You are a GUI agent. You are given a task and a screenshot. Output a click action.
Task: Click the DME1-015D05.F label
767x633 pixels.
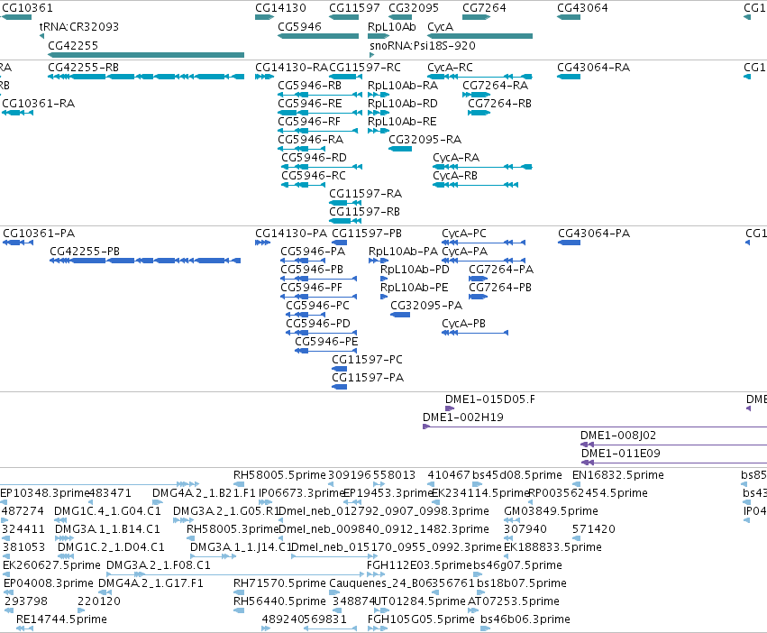click(489, 400)
